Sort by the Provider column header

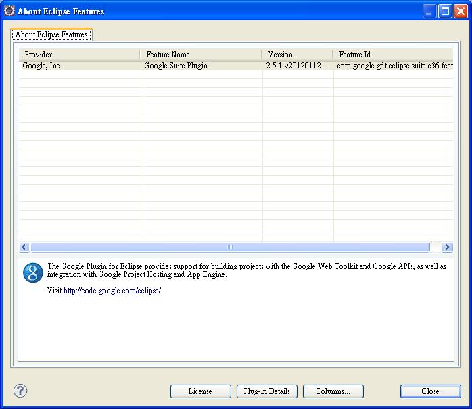coord(80,55)
